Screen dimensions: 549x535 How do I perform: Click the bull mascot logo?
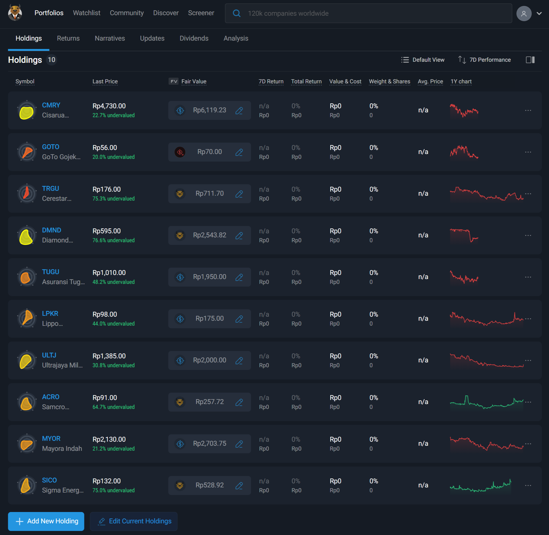point(15,13)
